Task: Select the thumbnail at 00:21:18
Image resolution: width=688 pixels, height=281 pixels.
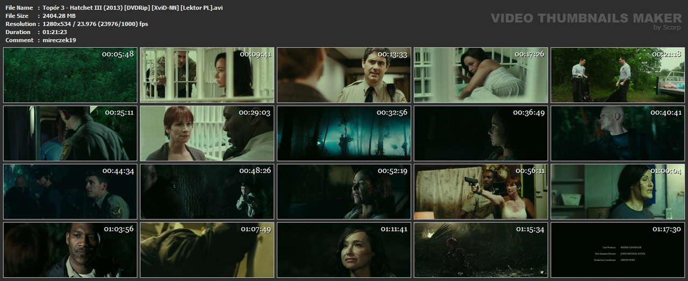Action: pyautogui.click(x=618, y=75)
